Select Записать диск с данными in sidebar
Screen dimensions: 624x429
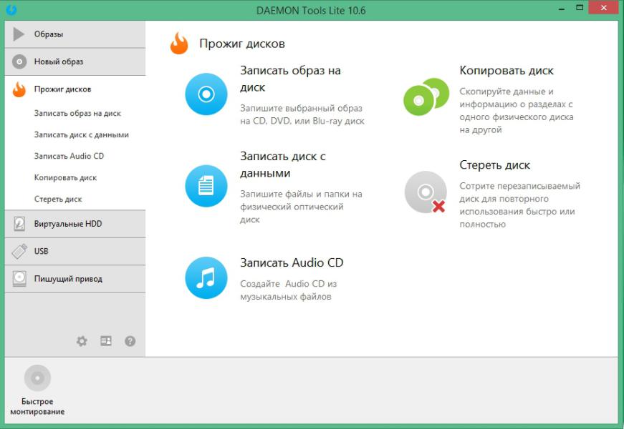coord(81,134)
